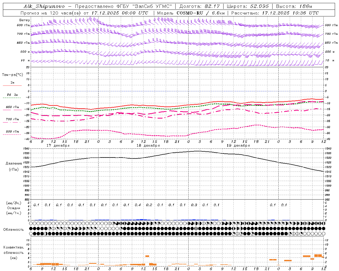Click the Осадки panel label
Viewport: 339px width, 271px height.
[14, 208]
